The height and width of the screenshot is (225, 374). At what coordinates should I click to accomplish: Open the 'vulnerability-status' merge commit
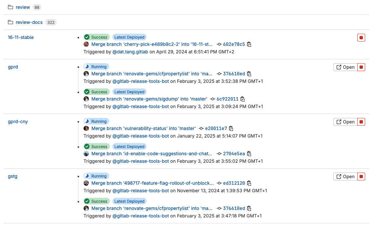(x=143, y=128)
